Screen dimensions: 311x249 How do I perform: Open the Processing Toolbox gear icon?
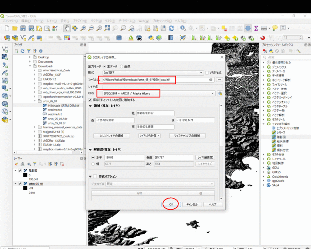248,28
